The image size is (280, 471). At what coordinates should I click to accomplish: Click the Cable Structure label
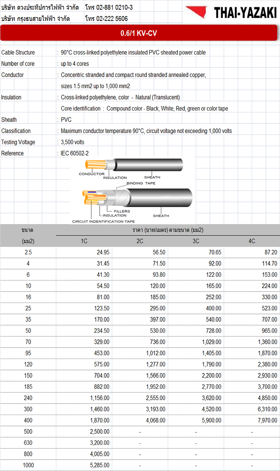coord(18,53)
